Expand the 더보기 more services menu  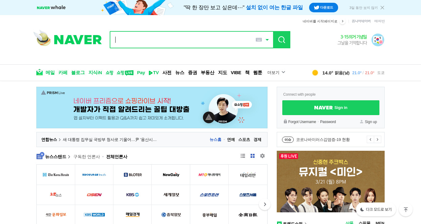[x=276, y=73]
